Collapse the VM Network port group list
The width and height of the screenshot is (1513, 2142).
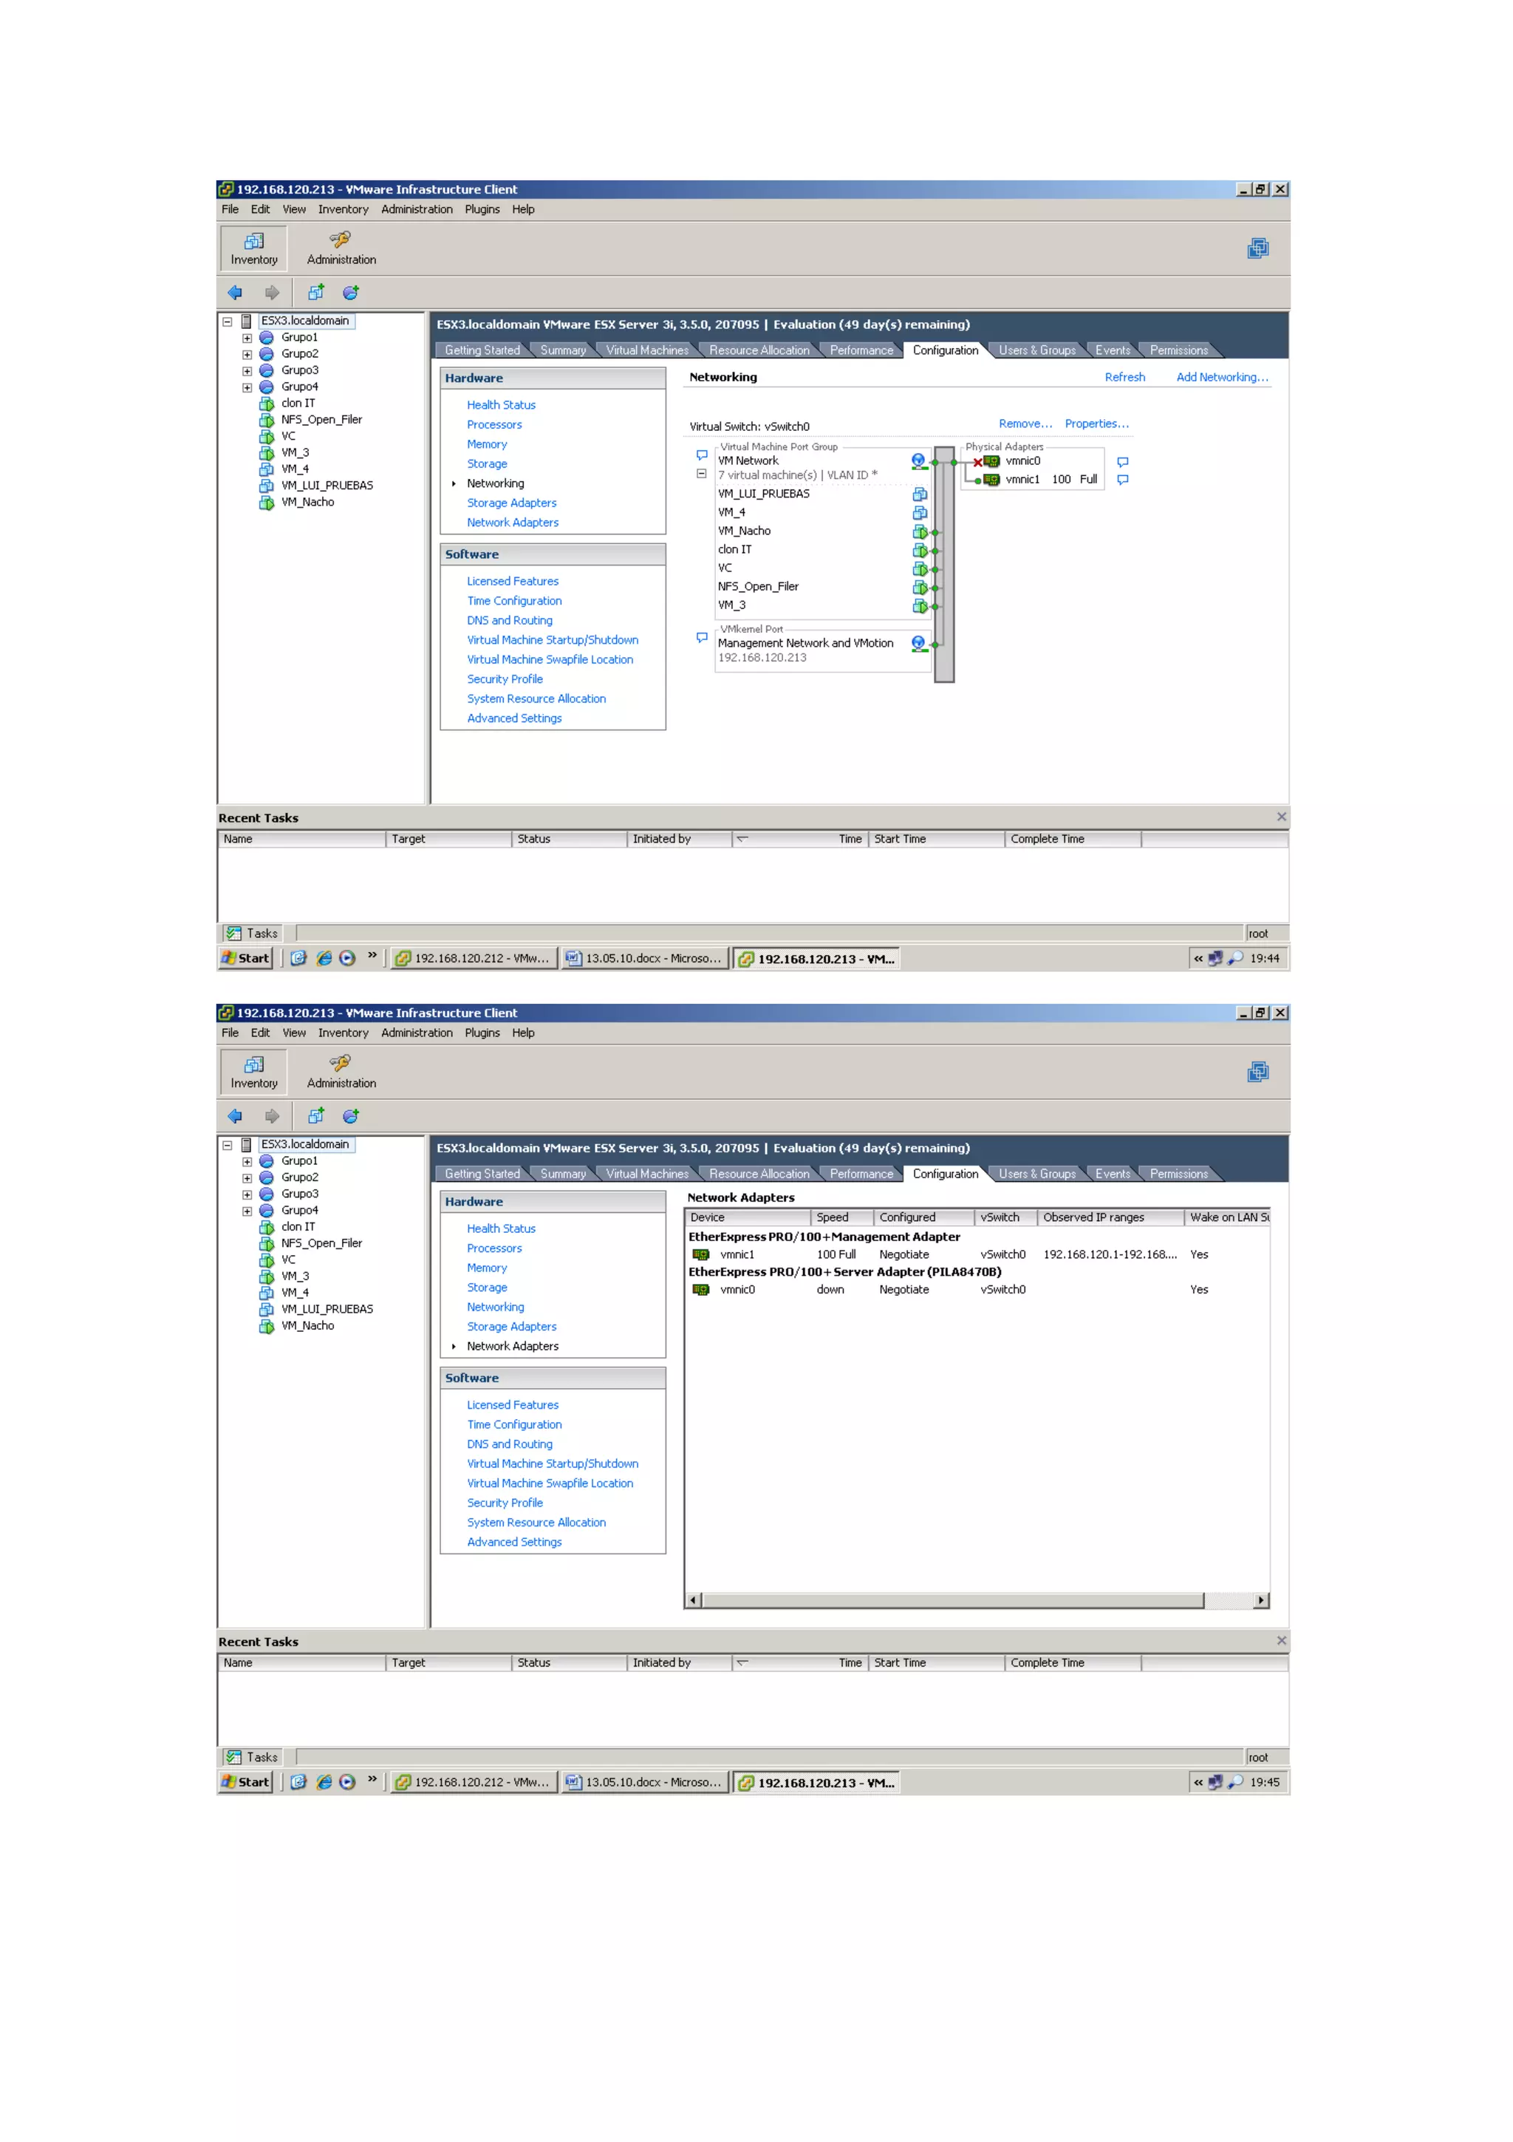click(x=701, y=474)
